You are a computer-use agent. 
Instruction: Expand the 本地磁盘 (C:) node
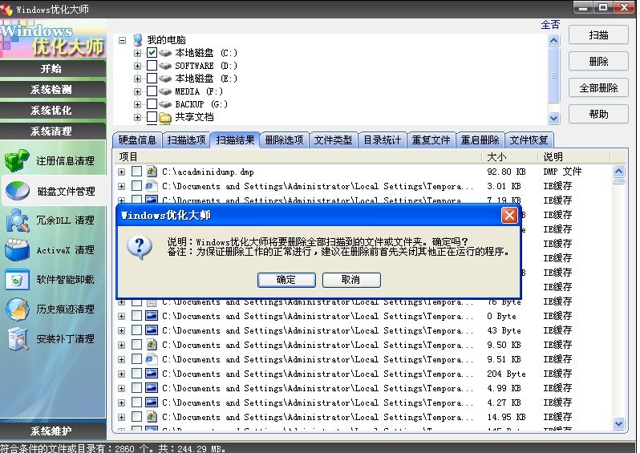click(x=138, y=53)
